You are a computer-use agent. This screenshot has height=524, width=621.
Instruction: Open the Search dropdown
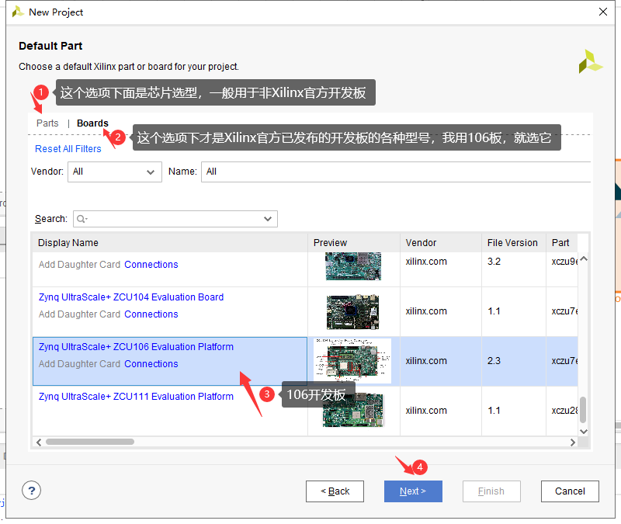[x=267, y=219]
